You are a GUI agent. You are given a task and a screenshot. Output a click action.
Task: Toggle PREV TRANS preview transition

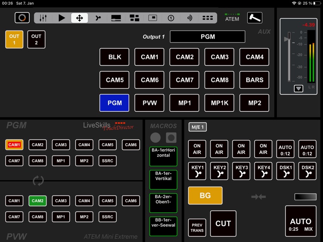(x=197, y=228)
